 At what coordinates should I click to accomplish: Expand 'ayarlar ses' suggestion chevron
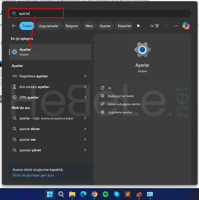point(85,139)
